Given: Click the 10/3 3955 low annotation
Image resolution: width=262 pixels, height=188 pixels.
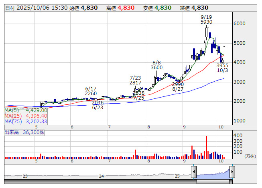Looking at the screenshot, I should pyautogui.click(x=222, y=68).
